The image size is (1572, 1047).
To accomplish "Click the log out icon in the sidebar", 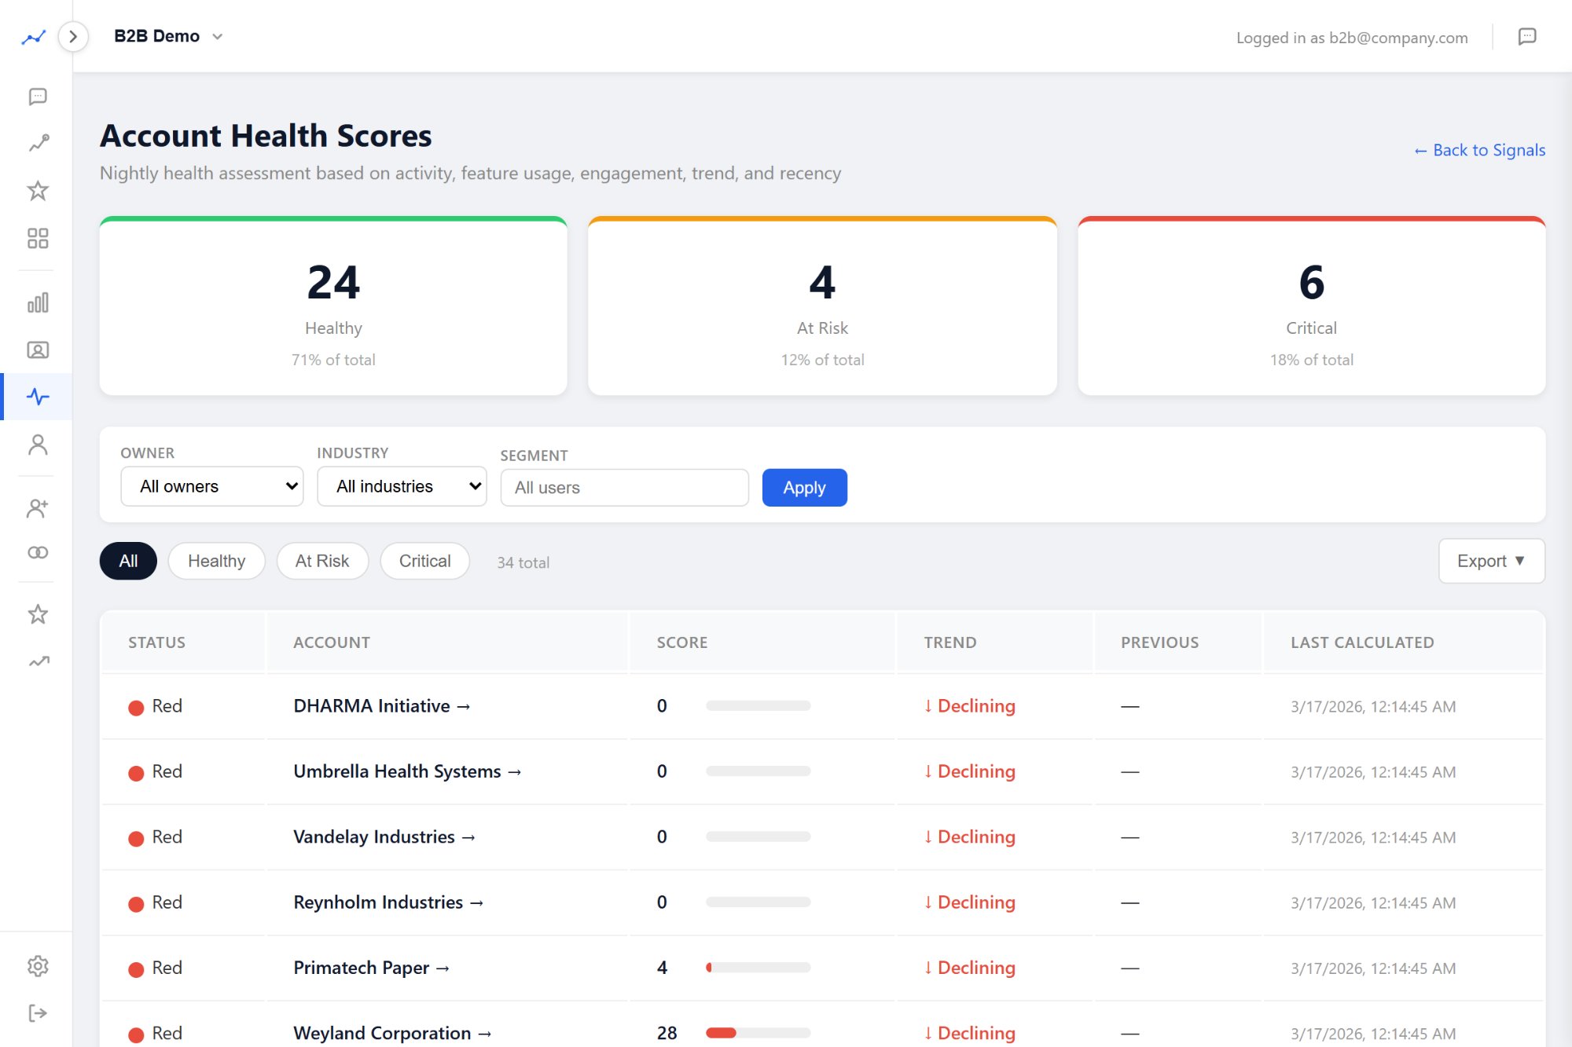I will pos(37,1013).
